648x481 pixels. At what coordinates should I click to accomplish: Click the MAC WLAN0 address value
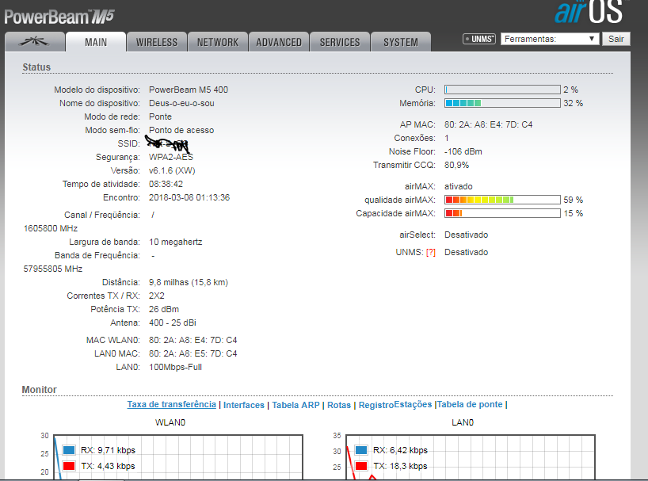click(193, 340)
